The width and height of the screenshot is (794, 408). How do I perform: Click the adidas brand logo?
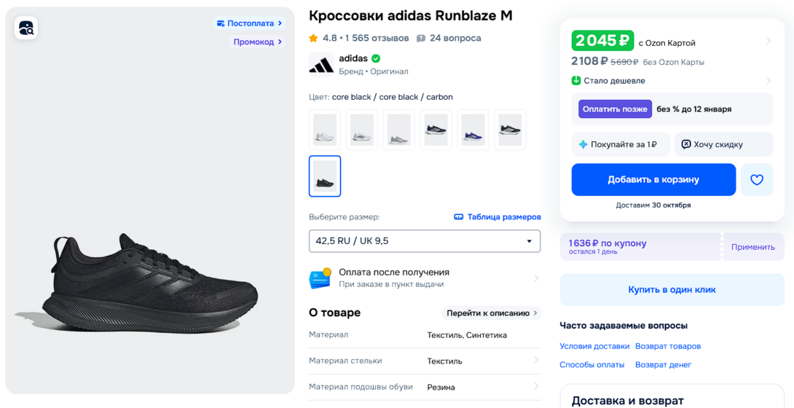click(x=321, y=65)
